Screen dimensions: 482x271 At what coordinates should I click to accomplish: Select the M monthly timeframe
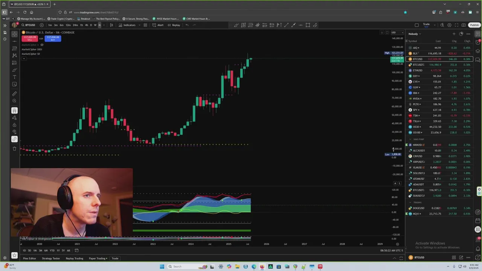[x=99, y=25]
